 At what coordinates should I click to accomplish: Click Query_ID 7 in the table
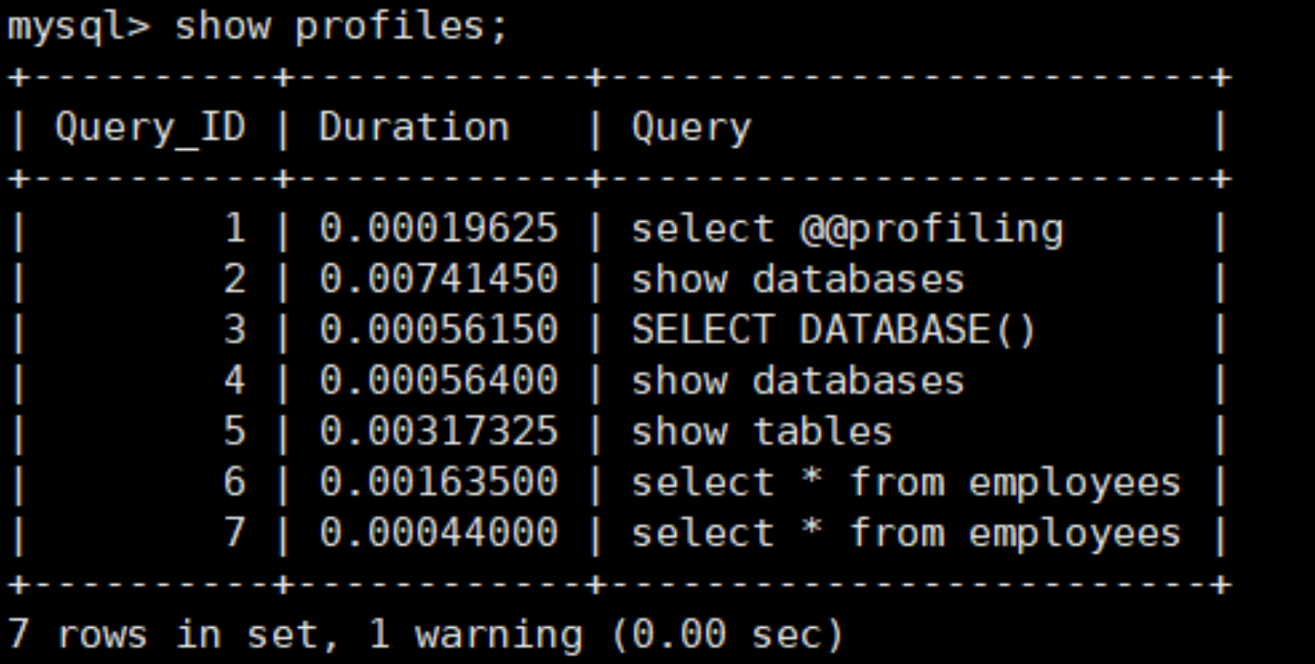(x=235, y=533)
